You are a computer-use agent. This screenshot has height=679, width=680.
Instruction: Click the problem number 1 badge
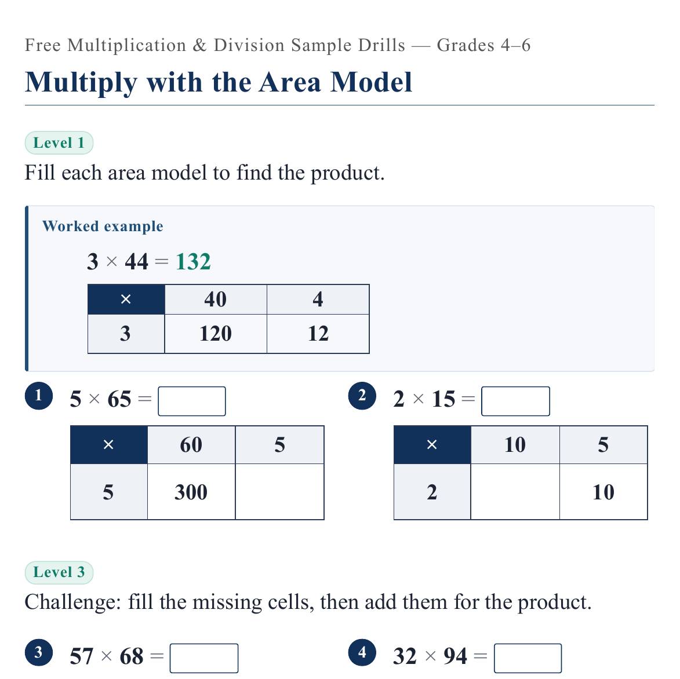[39, 396]
